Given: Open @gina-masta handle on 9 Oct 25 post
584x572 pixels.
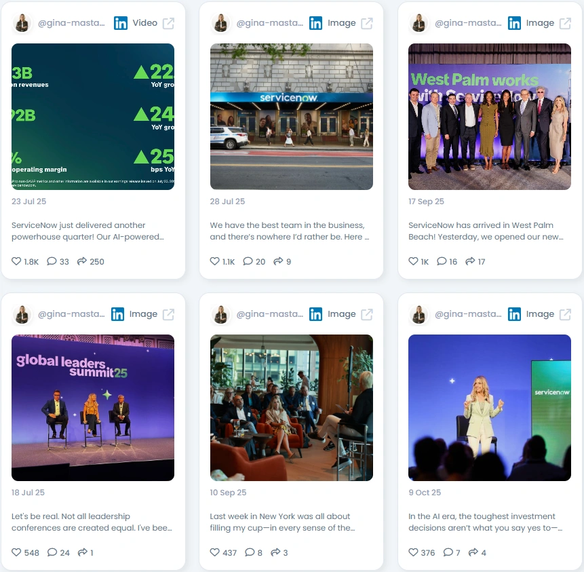Looking at the screenshot, I should pyautogui.click(x=469, y=314).
